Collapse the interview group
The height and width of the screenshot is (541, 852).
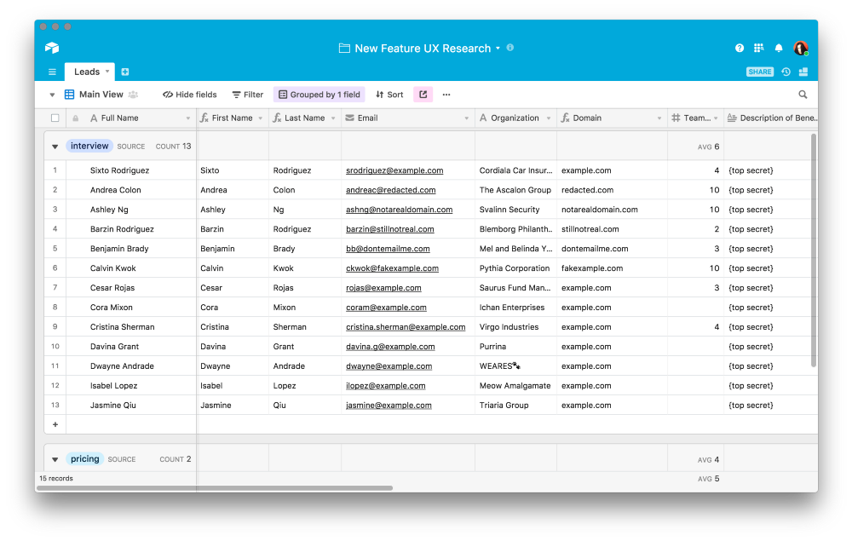point(55,146)
